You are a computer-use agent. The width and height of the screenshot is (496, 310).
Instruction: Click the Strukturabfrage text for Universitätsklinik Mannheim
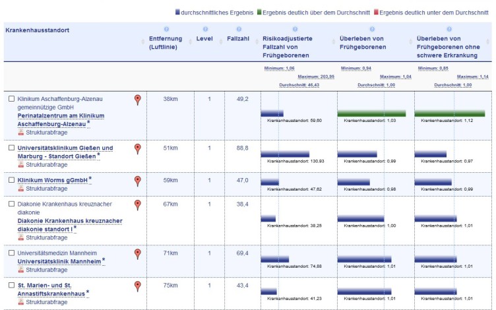coord(46,270)
